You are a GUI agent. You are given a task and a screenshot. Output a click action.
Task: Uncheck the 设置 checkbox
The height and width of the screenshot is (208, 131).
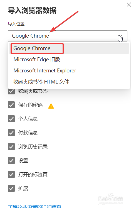(x=11, y=160)
